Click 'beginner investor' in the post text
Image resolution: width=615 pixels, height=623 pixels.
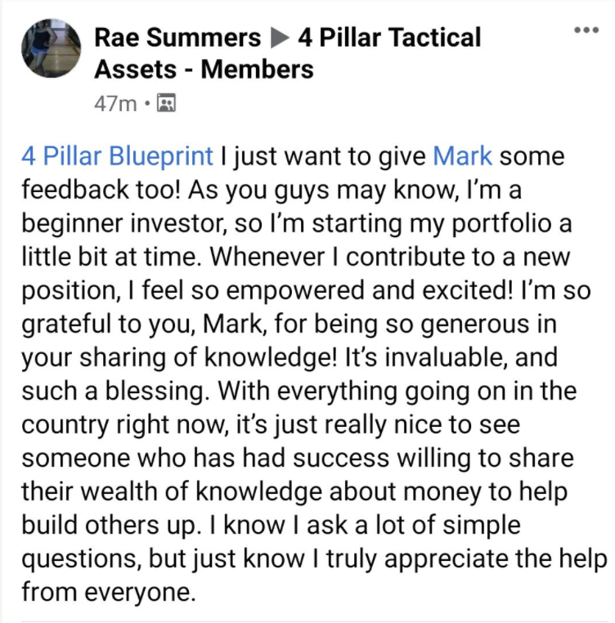point(124,223)
